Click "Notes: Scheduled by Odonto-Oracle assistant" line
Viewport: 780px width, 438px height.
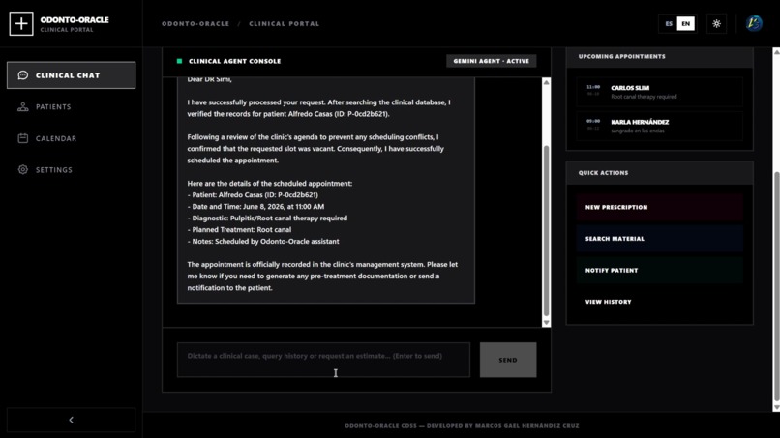[263, 241]
